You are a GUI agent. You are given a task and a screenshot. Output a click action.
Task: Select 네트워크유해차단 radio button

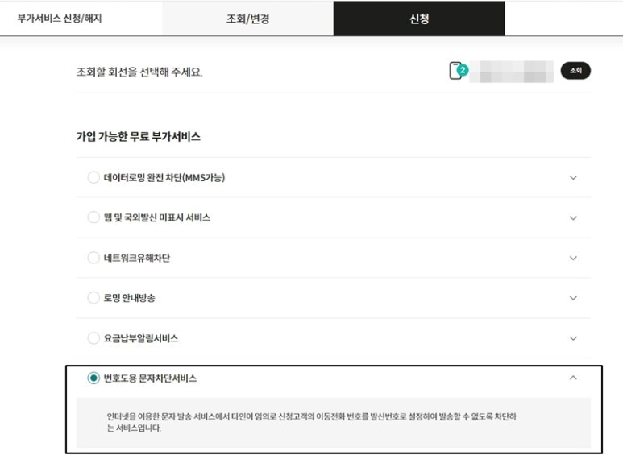93,258
